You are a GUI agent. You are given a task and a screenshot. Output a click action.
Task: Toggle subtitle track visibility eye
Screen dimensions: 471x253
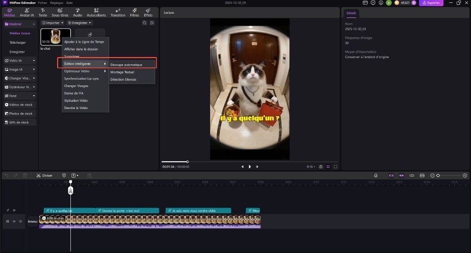pyautogui.click(x=14, y=210)
